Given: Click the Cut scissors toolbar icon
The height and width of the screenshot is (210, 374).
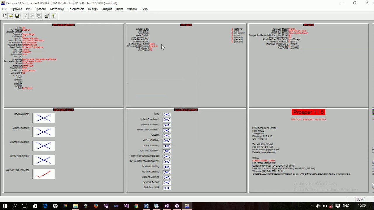Looking at the screenshot, I should pyautogui.click(x=26, y=16).
